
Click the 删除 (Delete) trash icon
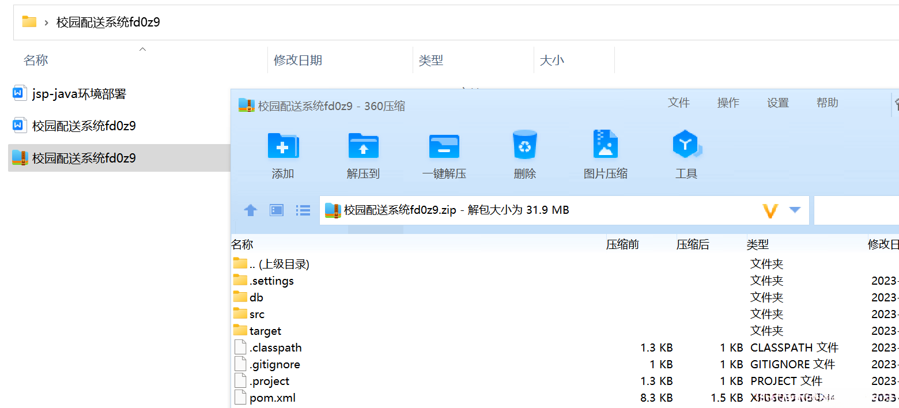click(x=525, y=145)
